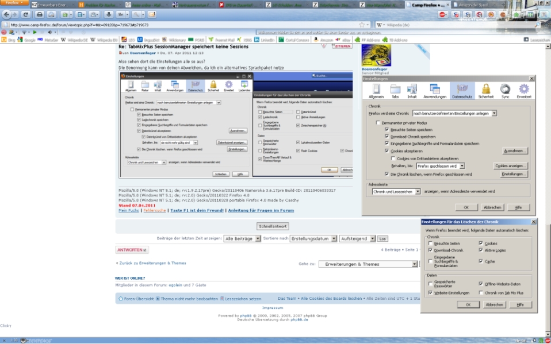Viewport: 551px width, 344px height.
Task: Click 'Ausnahmen...' button in the Einstellungen dialog
Action: pyautogui.click(x=515, y=151)
